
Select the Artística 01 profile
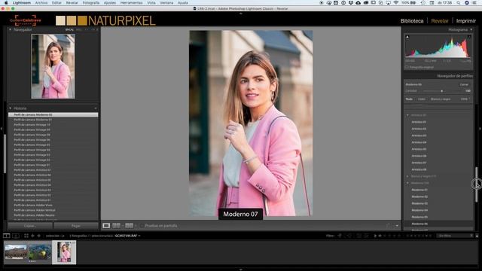[419, 122]
